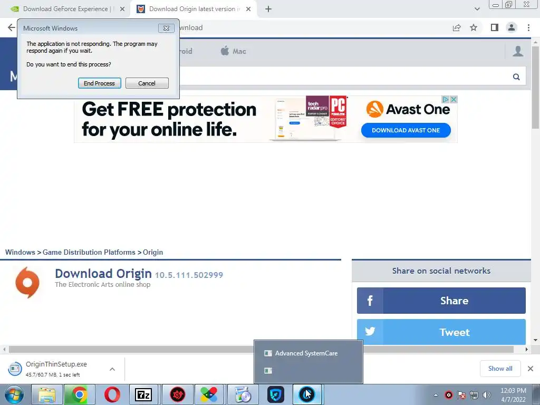Close the Download Origin tab
Screen dimensions: 540x405
pyautogui.click(x=248, y=9)
